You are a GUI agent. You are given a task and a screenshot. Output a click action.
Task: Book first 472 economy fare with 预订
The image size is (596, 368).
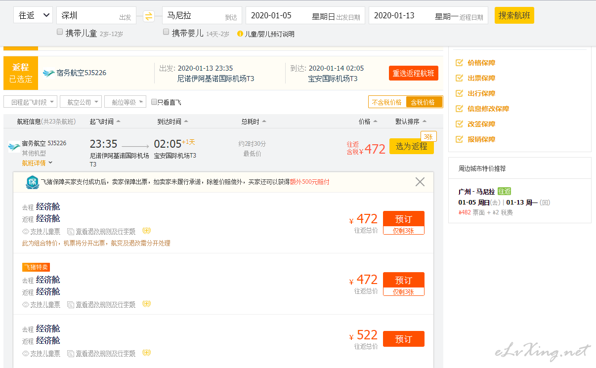click(x=404, y=219)
